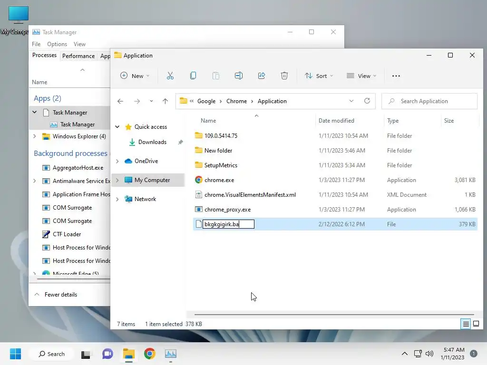Open the Options menu in Task Manager

click(x=57, y=44)
